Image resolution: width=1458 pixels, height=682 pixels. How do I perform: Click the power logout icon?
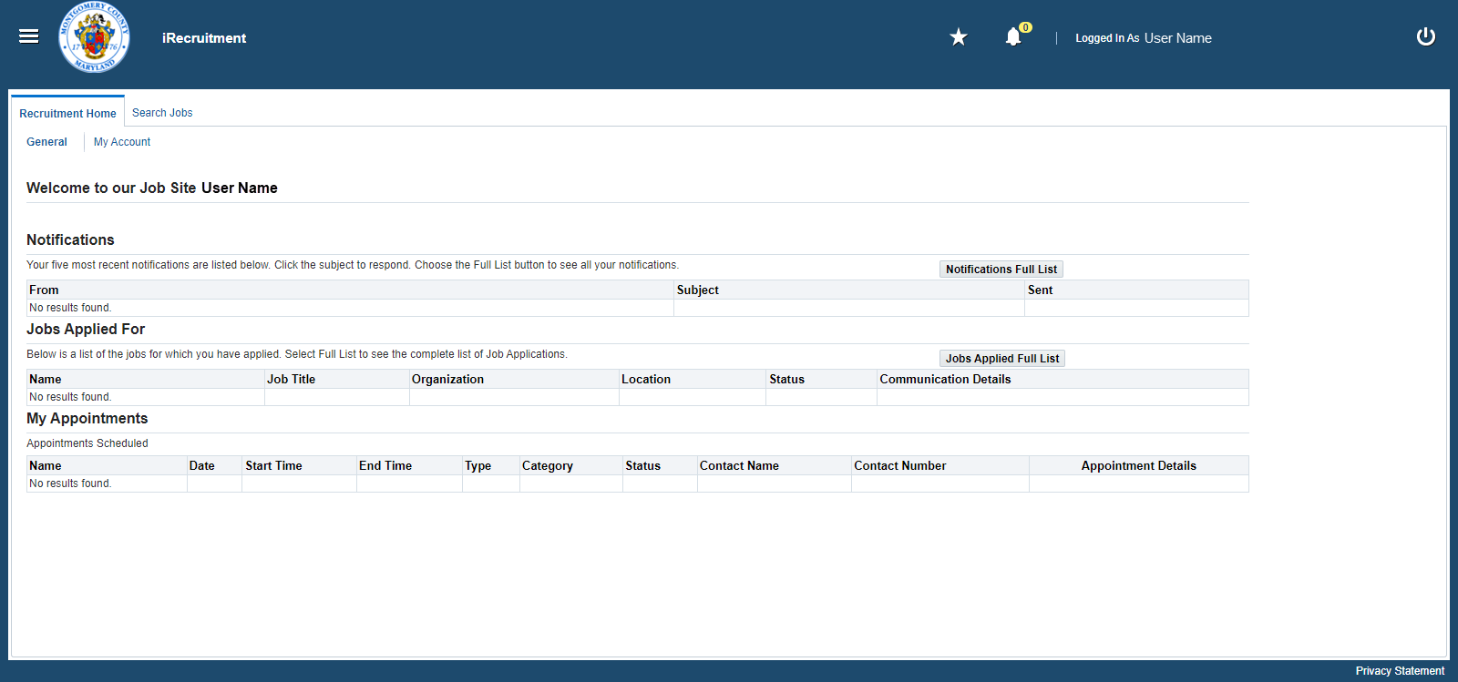[1425, 36]
